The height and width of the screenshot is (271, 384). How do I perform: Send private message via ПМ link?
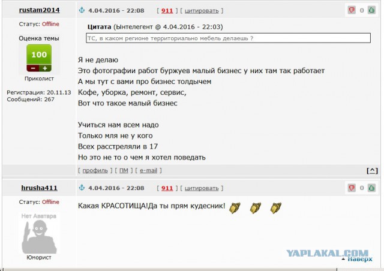coord(124,170)
